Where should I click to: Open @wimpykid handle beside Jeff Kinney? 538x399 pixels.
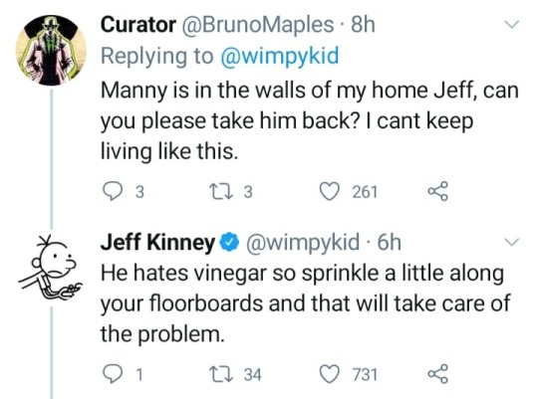(302, 243)
